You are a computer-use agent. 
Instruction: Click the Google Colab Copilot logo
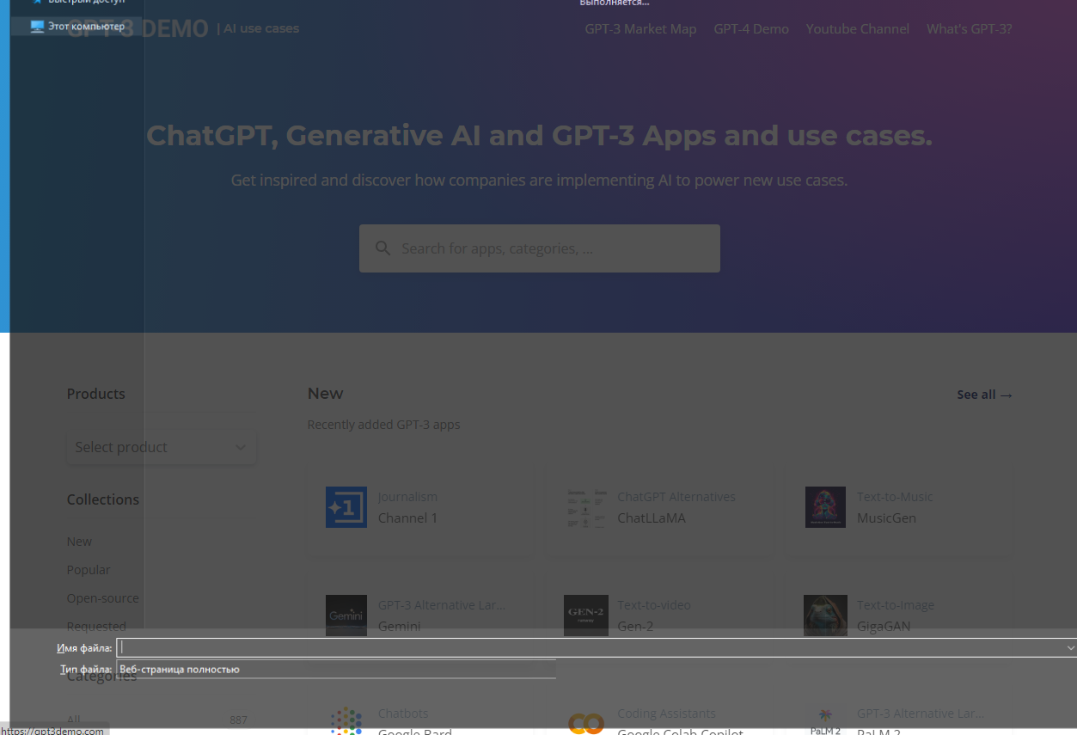click(585, 723)
